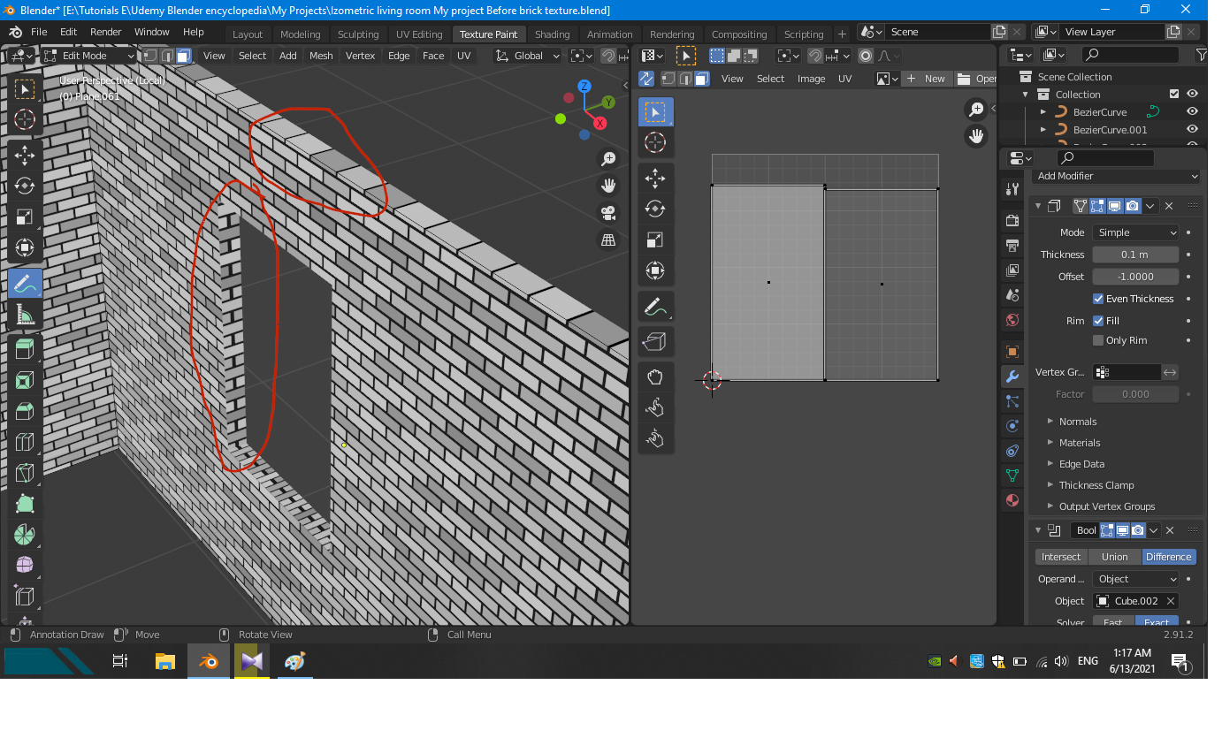
Task: Set Boolean operation to Intersect
Action: pyautogui.click(x=1060, y=557)
